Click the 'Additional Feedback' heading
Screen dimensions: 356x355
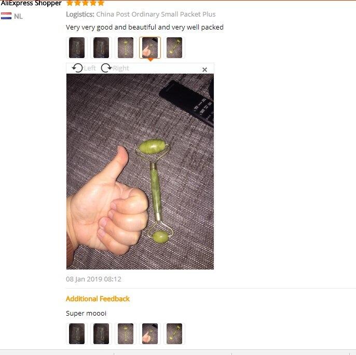coord(98,299)
